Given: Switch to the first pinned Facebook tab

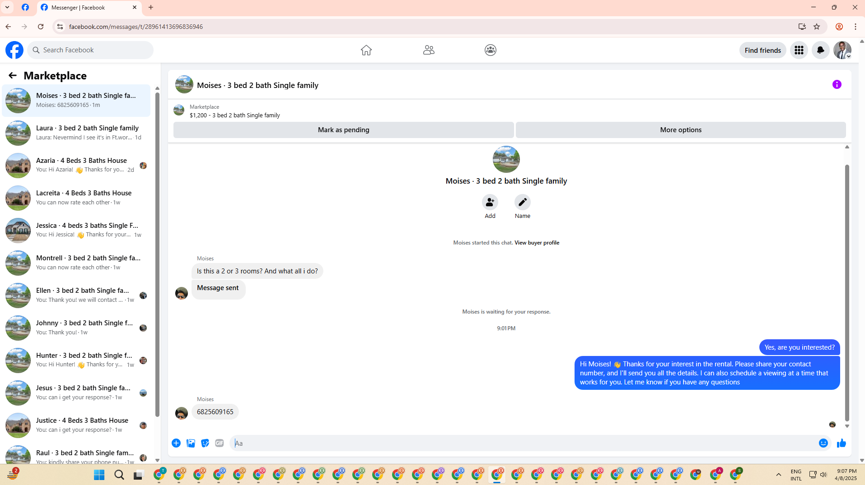Looking at the screenshot, I should point(25,8).
